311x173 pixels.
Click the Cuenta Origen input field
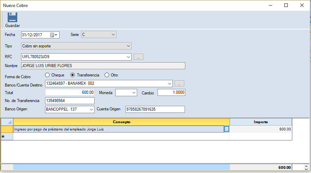(155, 109)
